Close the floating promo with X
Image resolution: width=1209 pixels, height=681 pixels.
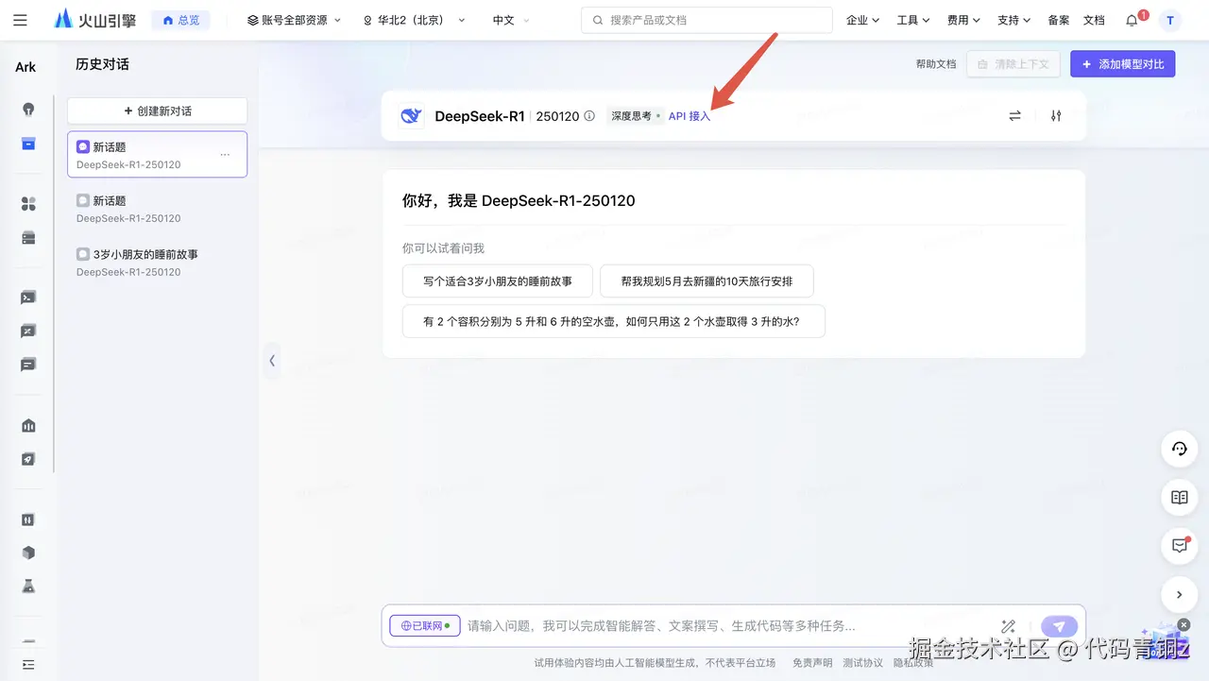tap(1183, 624)
